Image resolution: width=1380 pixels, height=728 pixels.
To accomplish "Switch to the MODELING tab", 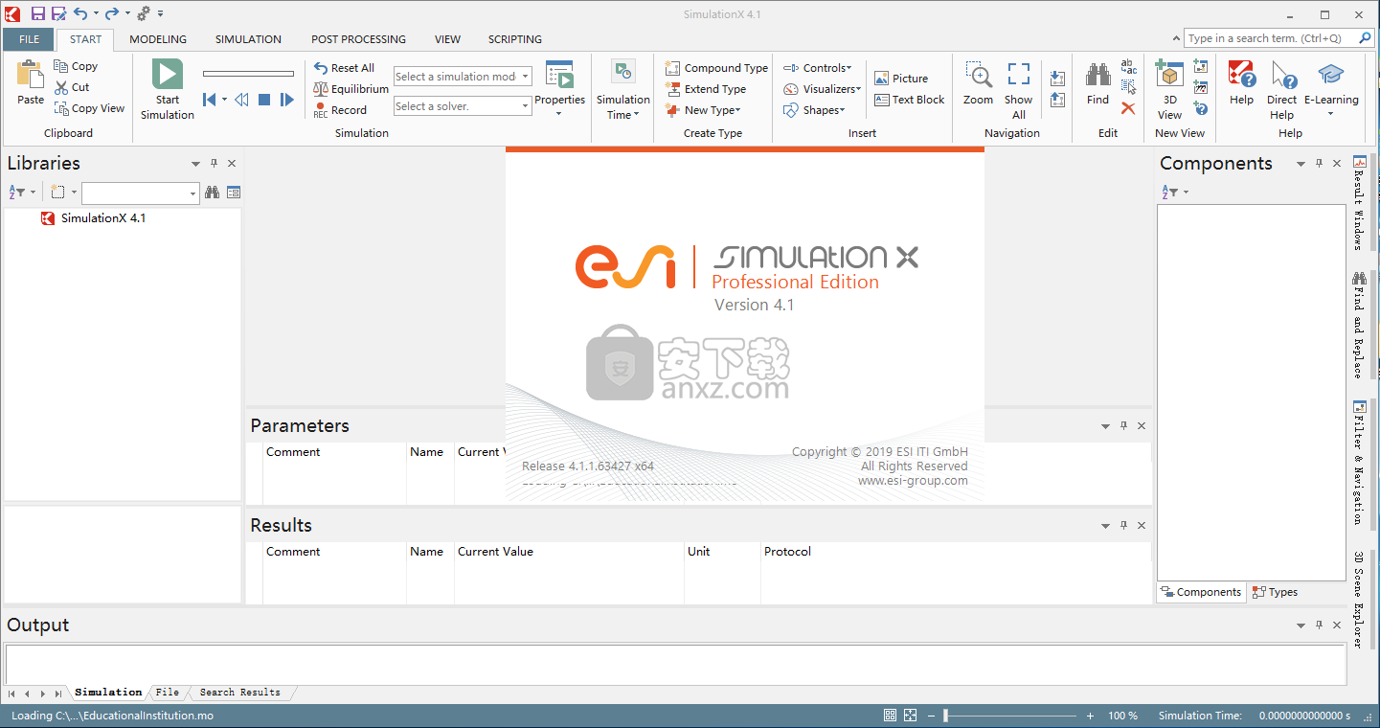I will [x=158, y=39].
